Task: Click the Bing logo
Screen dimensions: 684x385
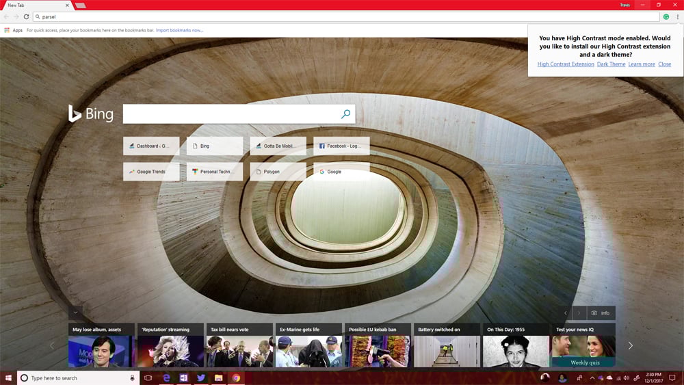Action: 90,114
